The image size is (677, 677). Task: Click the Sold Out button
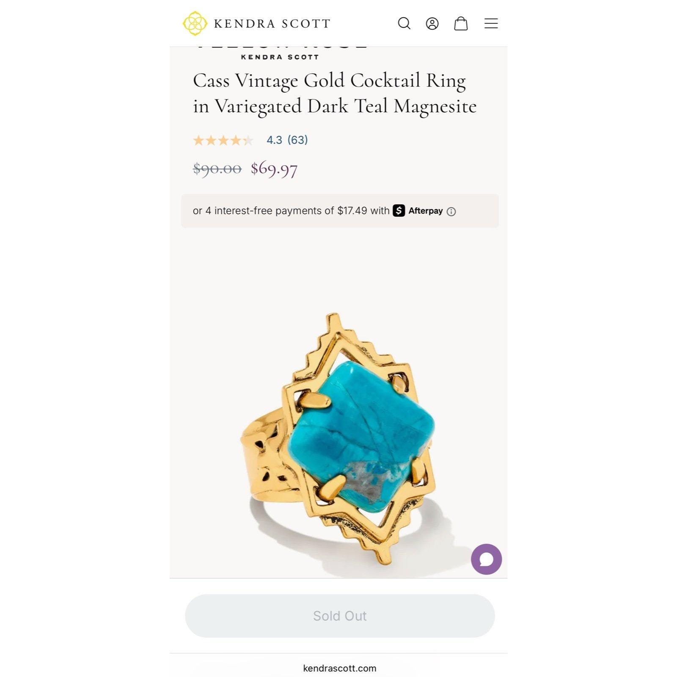tap(340, 616)
